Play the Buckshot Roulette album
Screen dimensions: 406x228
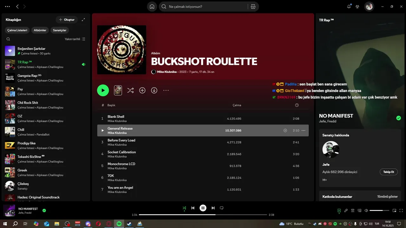[x=103, y=90]
